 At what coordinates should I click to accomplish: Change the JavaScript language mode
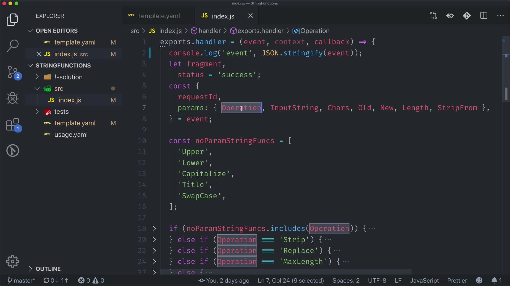coord(424,280)
